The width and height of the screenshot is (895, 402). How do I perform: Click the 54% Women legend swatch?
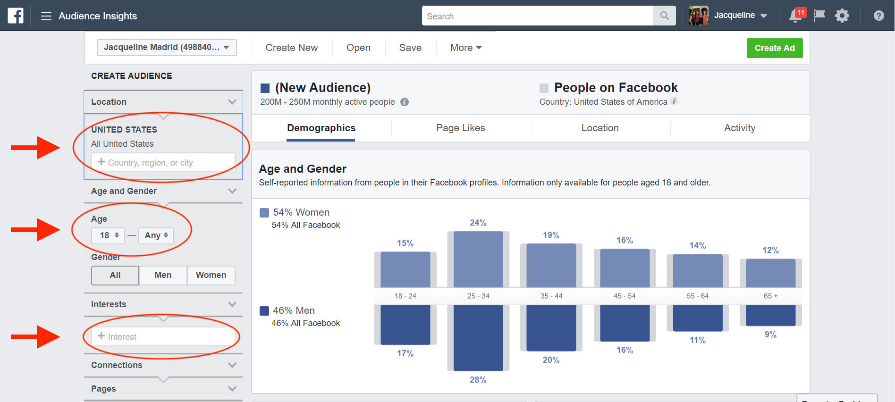(x=264, y=213)
